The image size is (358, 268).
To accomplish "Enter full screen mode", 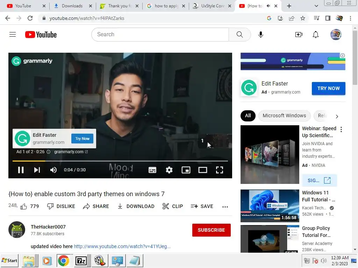I will (x=220, y=170).
